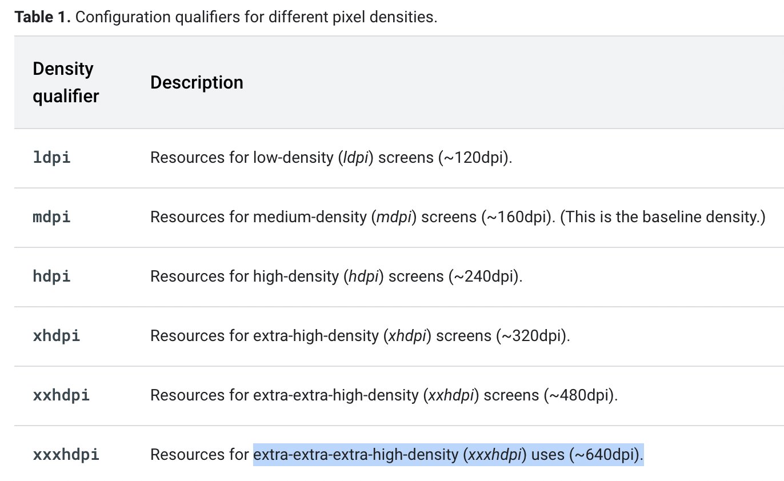
Task: Click the extra-high-density (~320dpi) description
Action: click(x=361, y=336)
